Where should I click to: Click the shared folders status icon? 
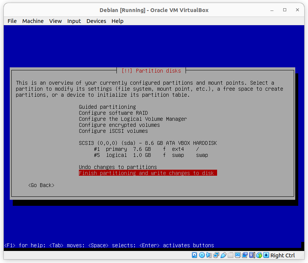pyautogui.click(x=230, y=255)
